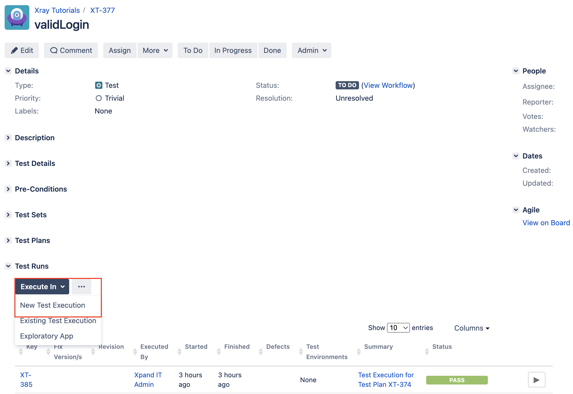Open the three-dots menu beside Execute In
This screenshot has width=573, height=394.
[81, 287]
